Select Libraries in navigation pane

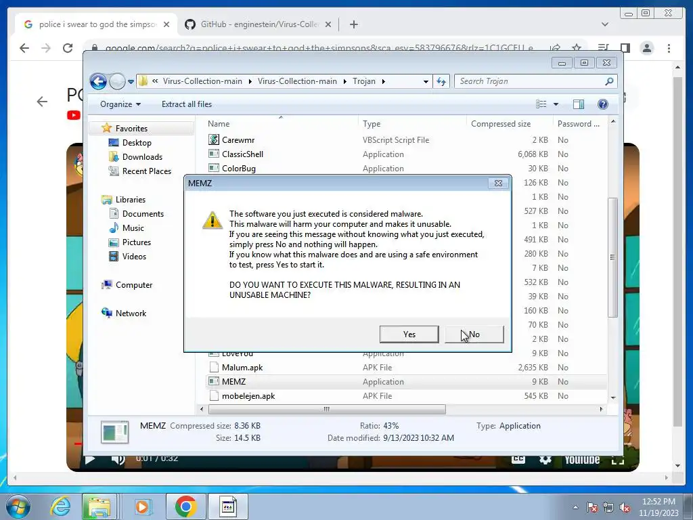point(131,200)
